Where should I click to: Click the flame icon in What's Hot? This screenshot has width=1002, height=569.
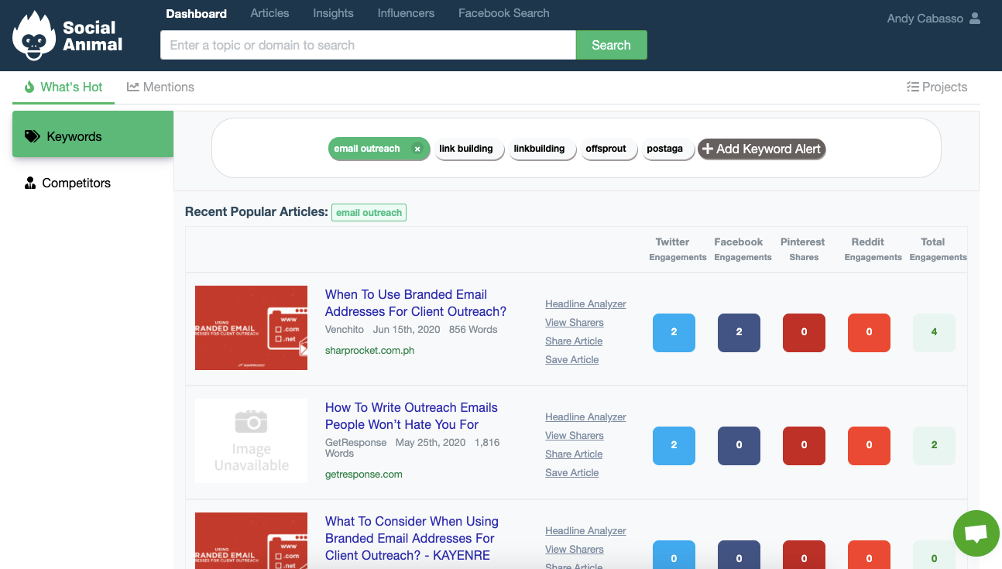(x=29, y=87)
